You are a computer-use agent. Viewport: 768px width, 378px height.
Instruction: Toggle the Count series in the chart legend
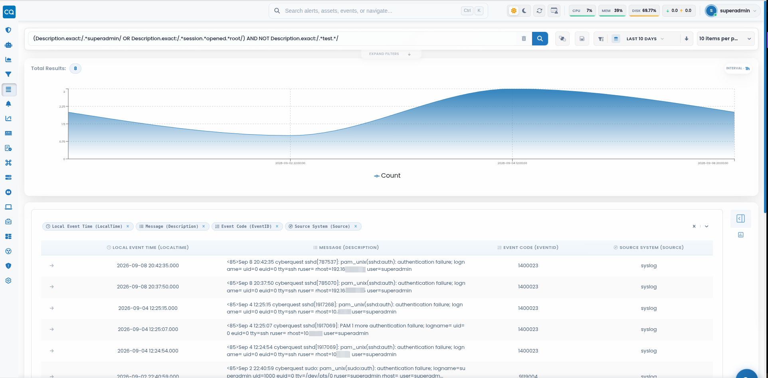(x=387, y=176)
